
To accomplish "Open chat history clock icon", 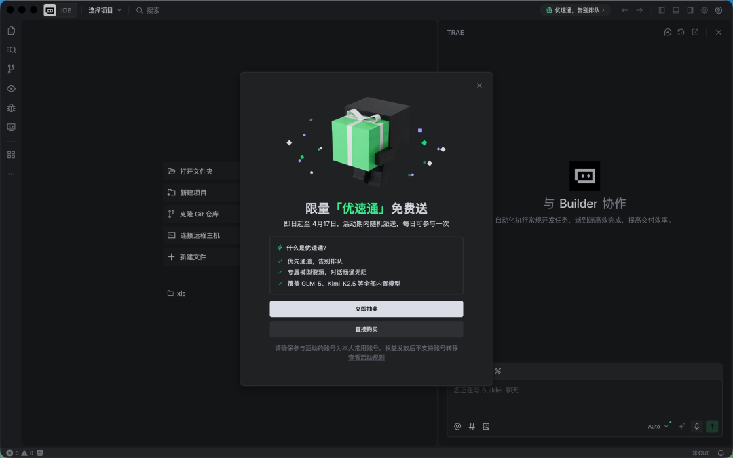I will [x=681, y=33].
